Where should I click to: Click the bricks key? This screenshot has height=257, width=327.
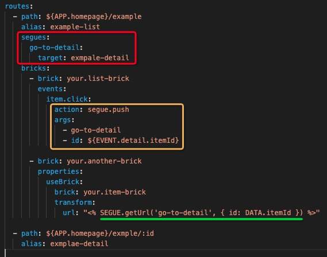33,68
